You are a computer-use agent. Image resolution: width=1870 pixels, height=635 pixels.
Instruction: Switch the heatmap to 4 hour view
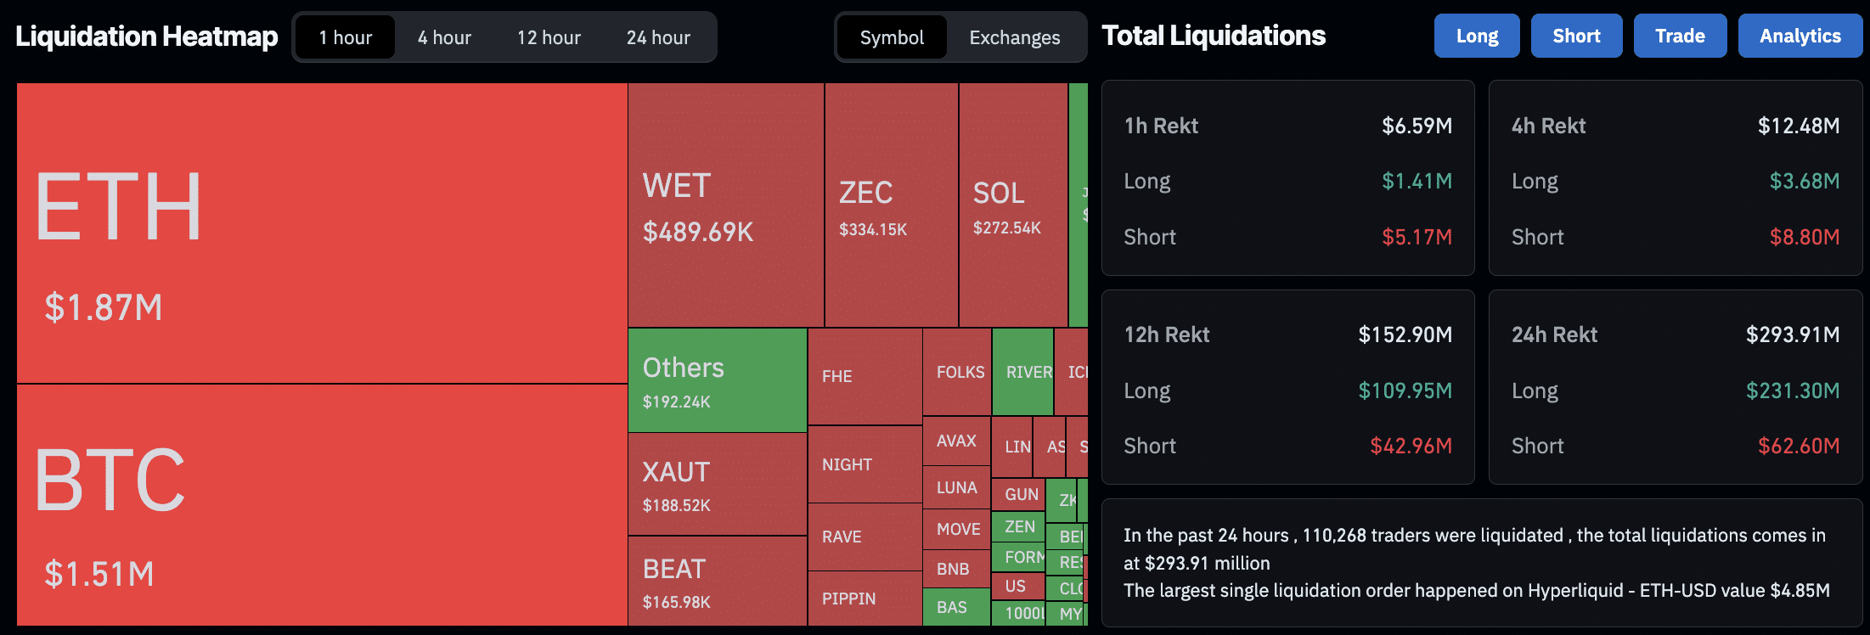click(x=442, y=37)
